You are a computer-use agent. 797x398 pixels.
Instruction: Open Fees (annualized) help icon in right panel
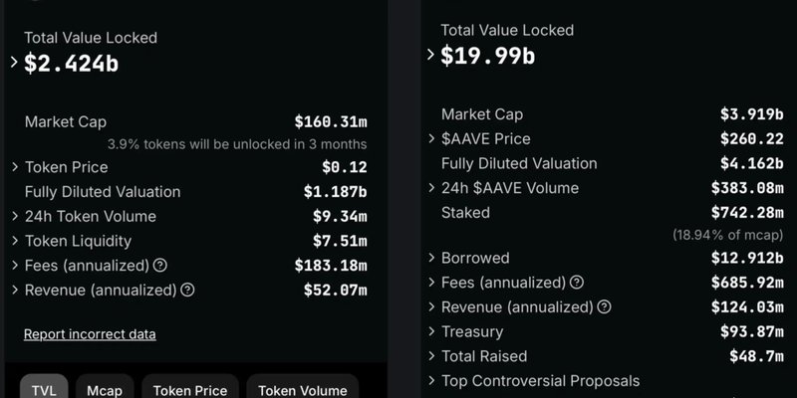point(577,283)
